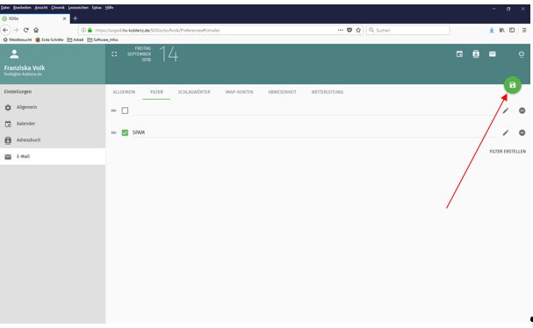Open the Extras menu
Screen dimensions: 533x328
(x=97, y=8)
